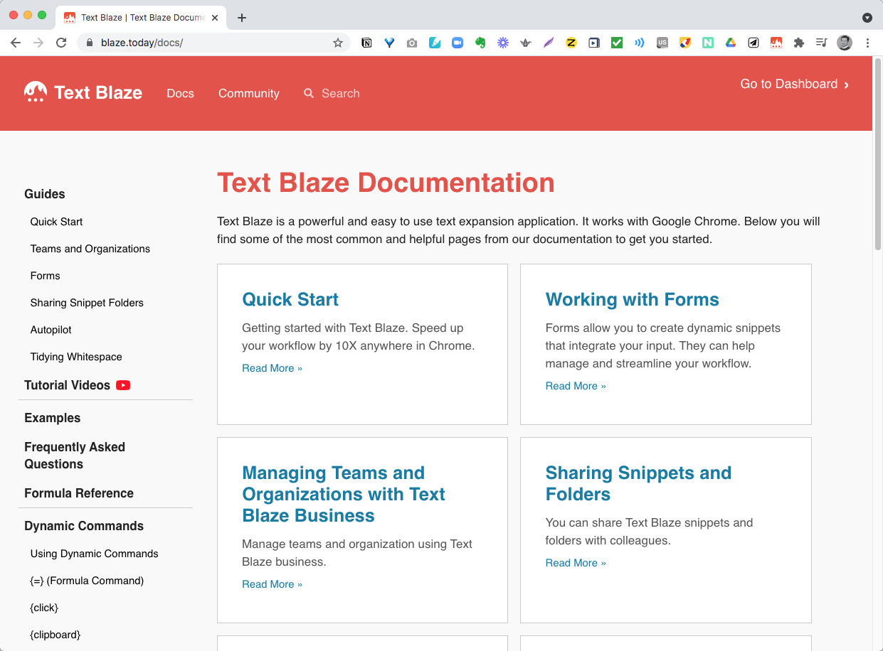Select the Text Blaze Documentation browser tab
Viewport: 883px width, 651px height.
click(x=141, y=18)
